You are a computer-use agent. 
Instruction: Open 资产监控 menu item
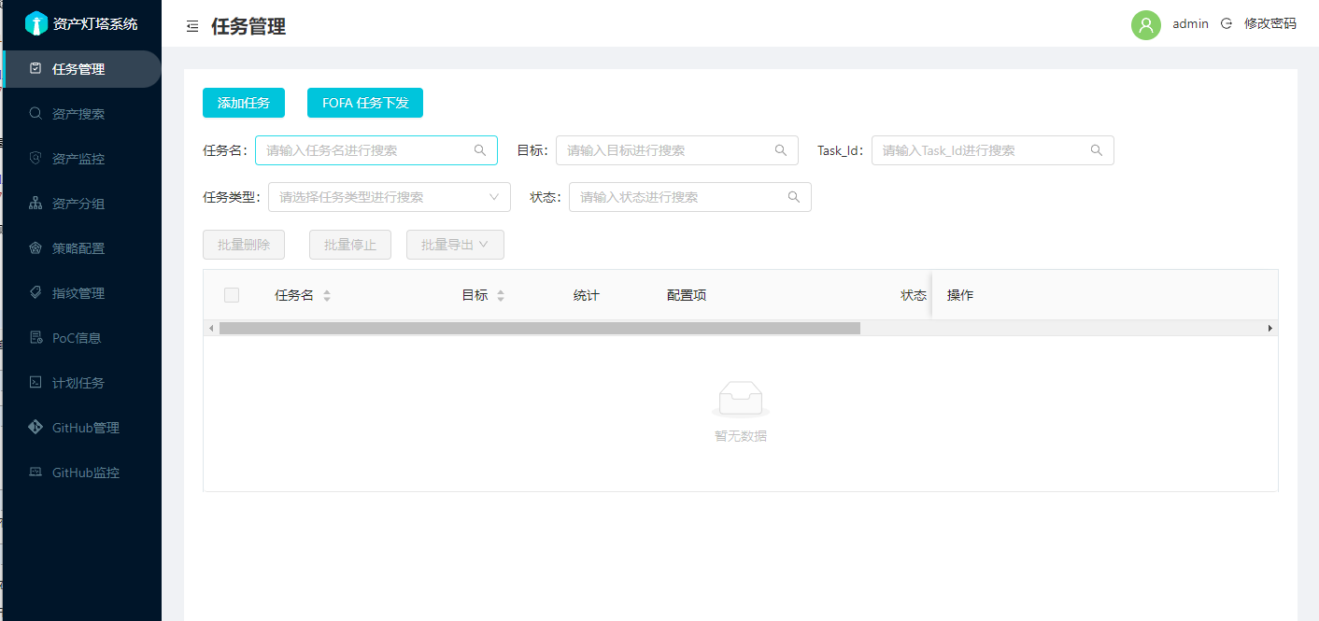pyautogui.click(x=81, y=159)
